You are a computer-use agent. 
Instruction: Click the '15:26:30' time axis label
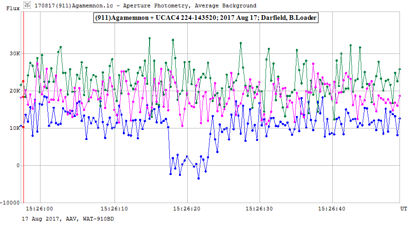[259, 209]
